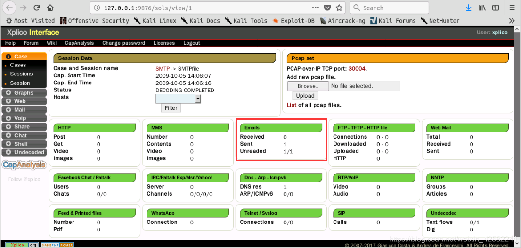Open page actions three-dot menu

[x=316, y=8]
